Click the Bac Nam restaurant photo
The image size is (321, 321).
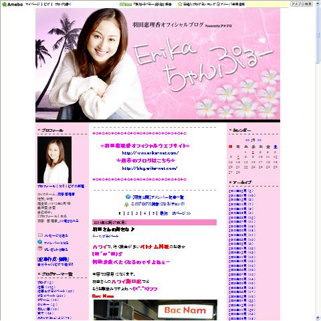coord(155,310)
